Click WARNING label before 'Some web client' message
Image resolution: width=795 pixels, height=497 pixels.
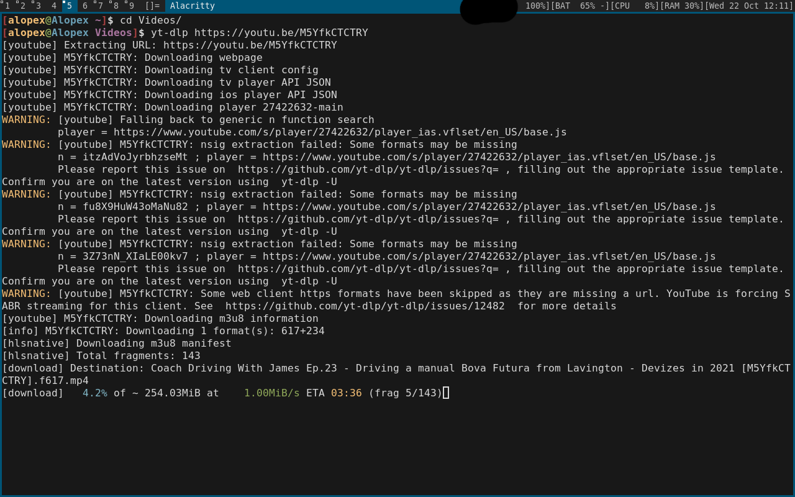click(27, 294)
